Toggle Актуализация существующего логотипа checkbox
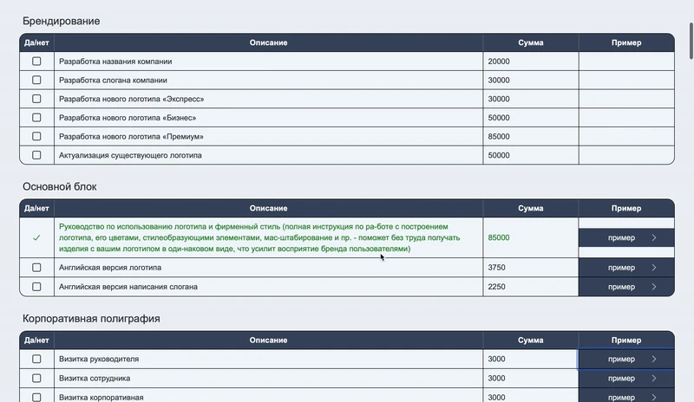Screen dimensions: 694x402 [x=36, y=155]
